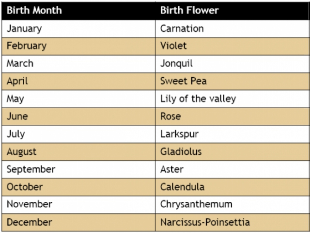310x233 pixels.
Task: Select the Calendula cell
Action: pyautogui.click(x=232, y=187)
